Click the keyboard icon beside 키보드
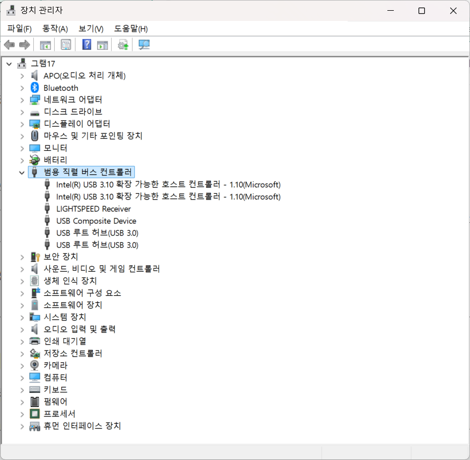Image resolution: width=470 pixels, height=460 pixels. coord(35,390)
